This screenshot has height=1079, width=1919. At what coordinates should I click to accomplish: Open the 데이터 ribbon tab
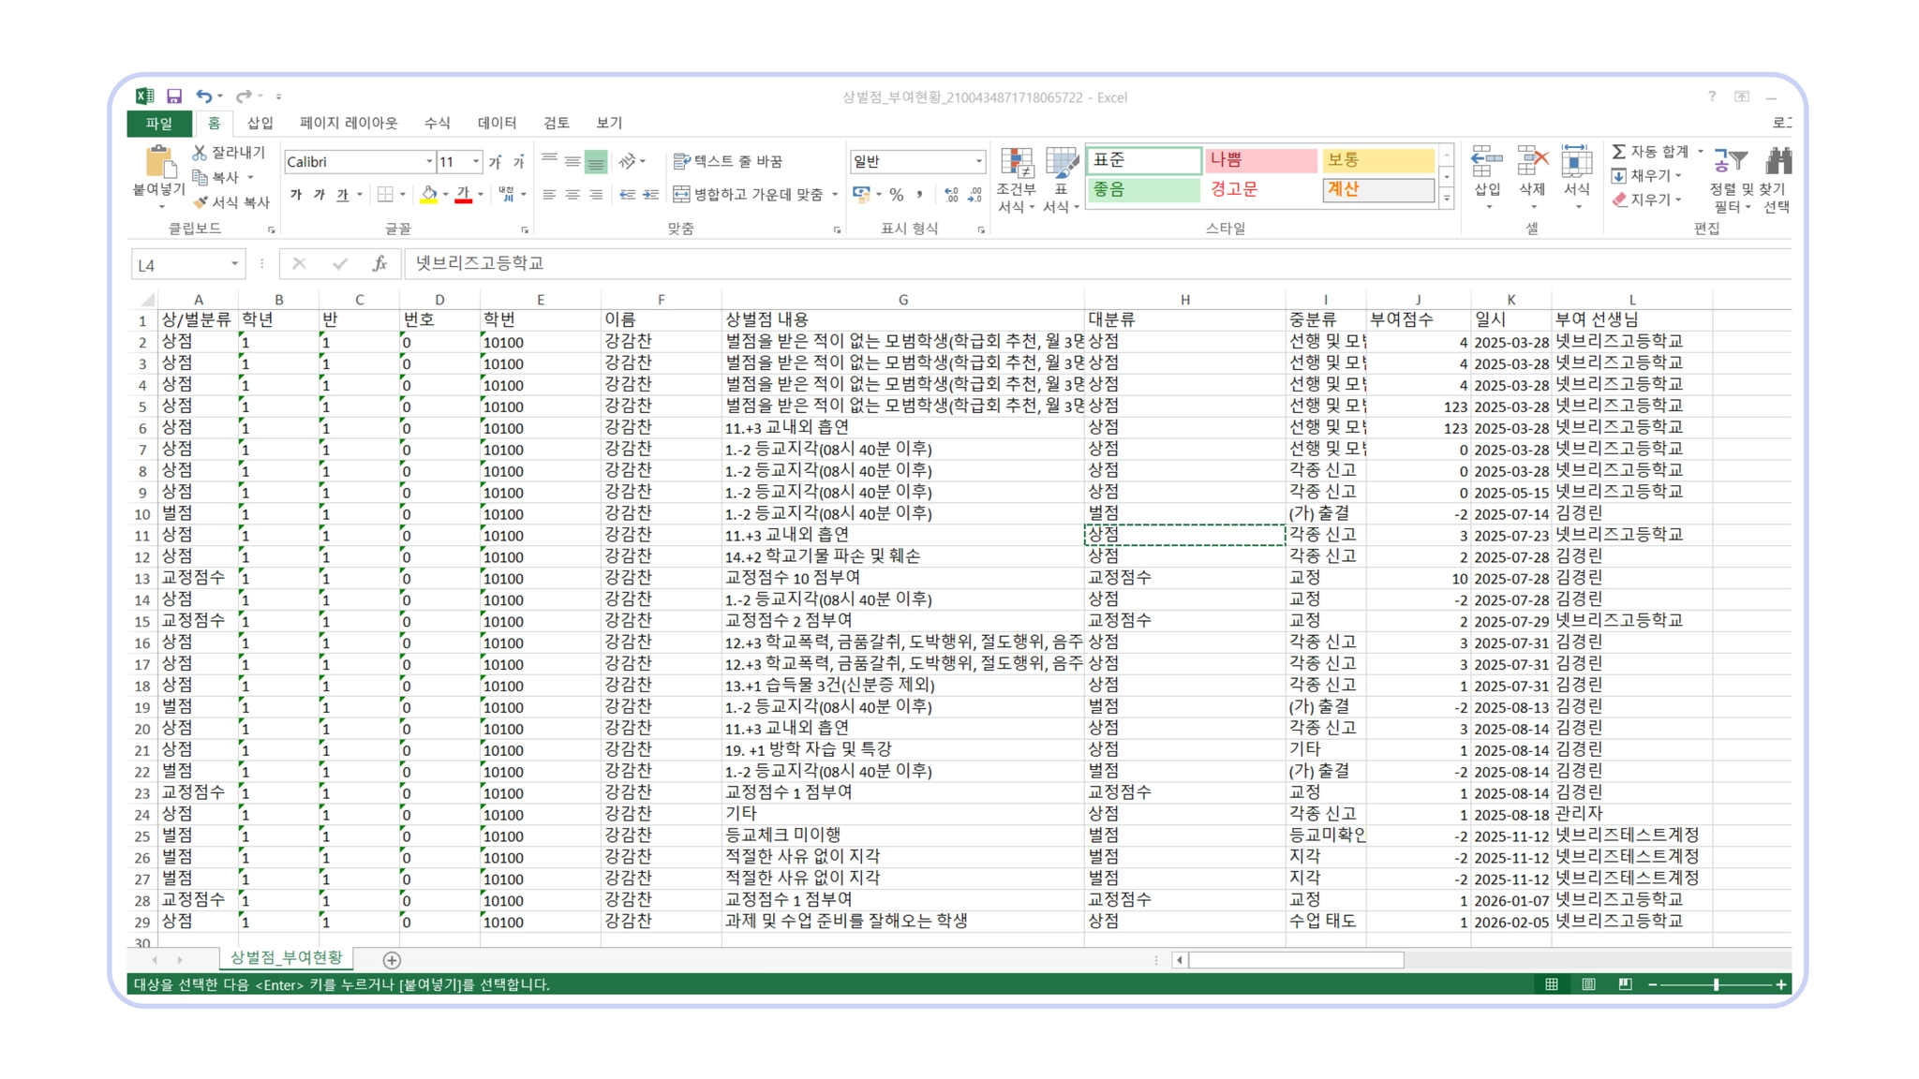[x=497, y=123]
